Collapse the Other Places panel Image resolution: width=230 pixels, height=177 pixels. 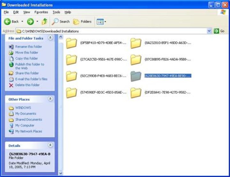(x=50, y=99)
